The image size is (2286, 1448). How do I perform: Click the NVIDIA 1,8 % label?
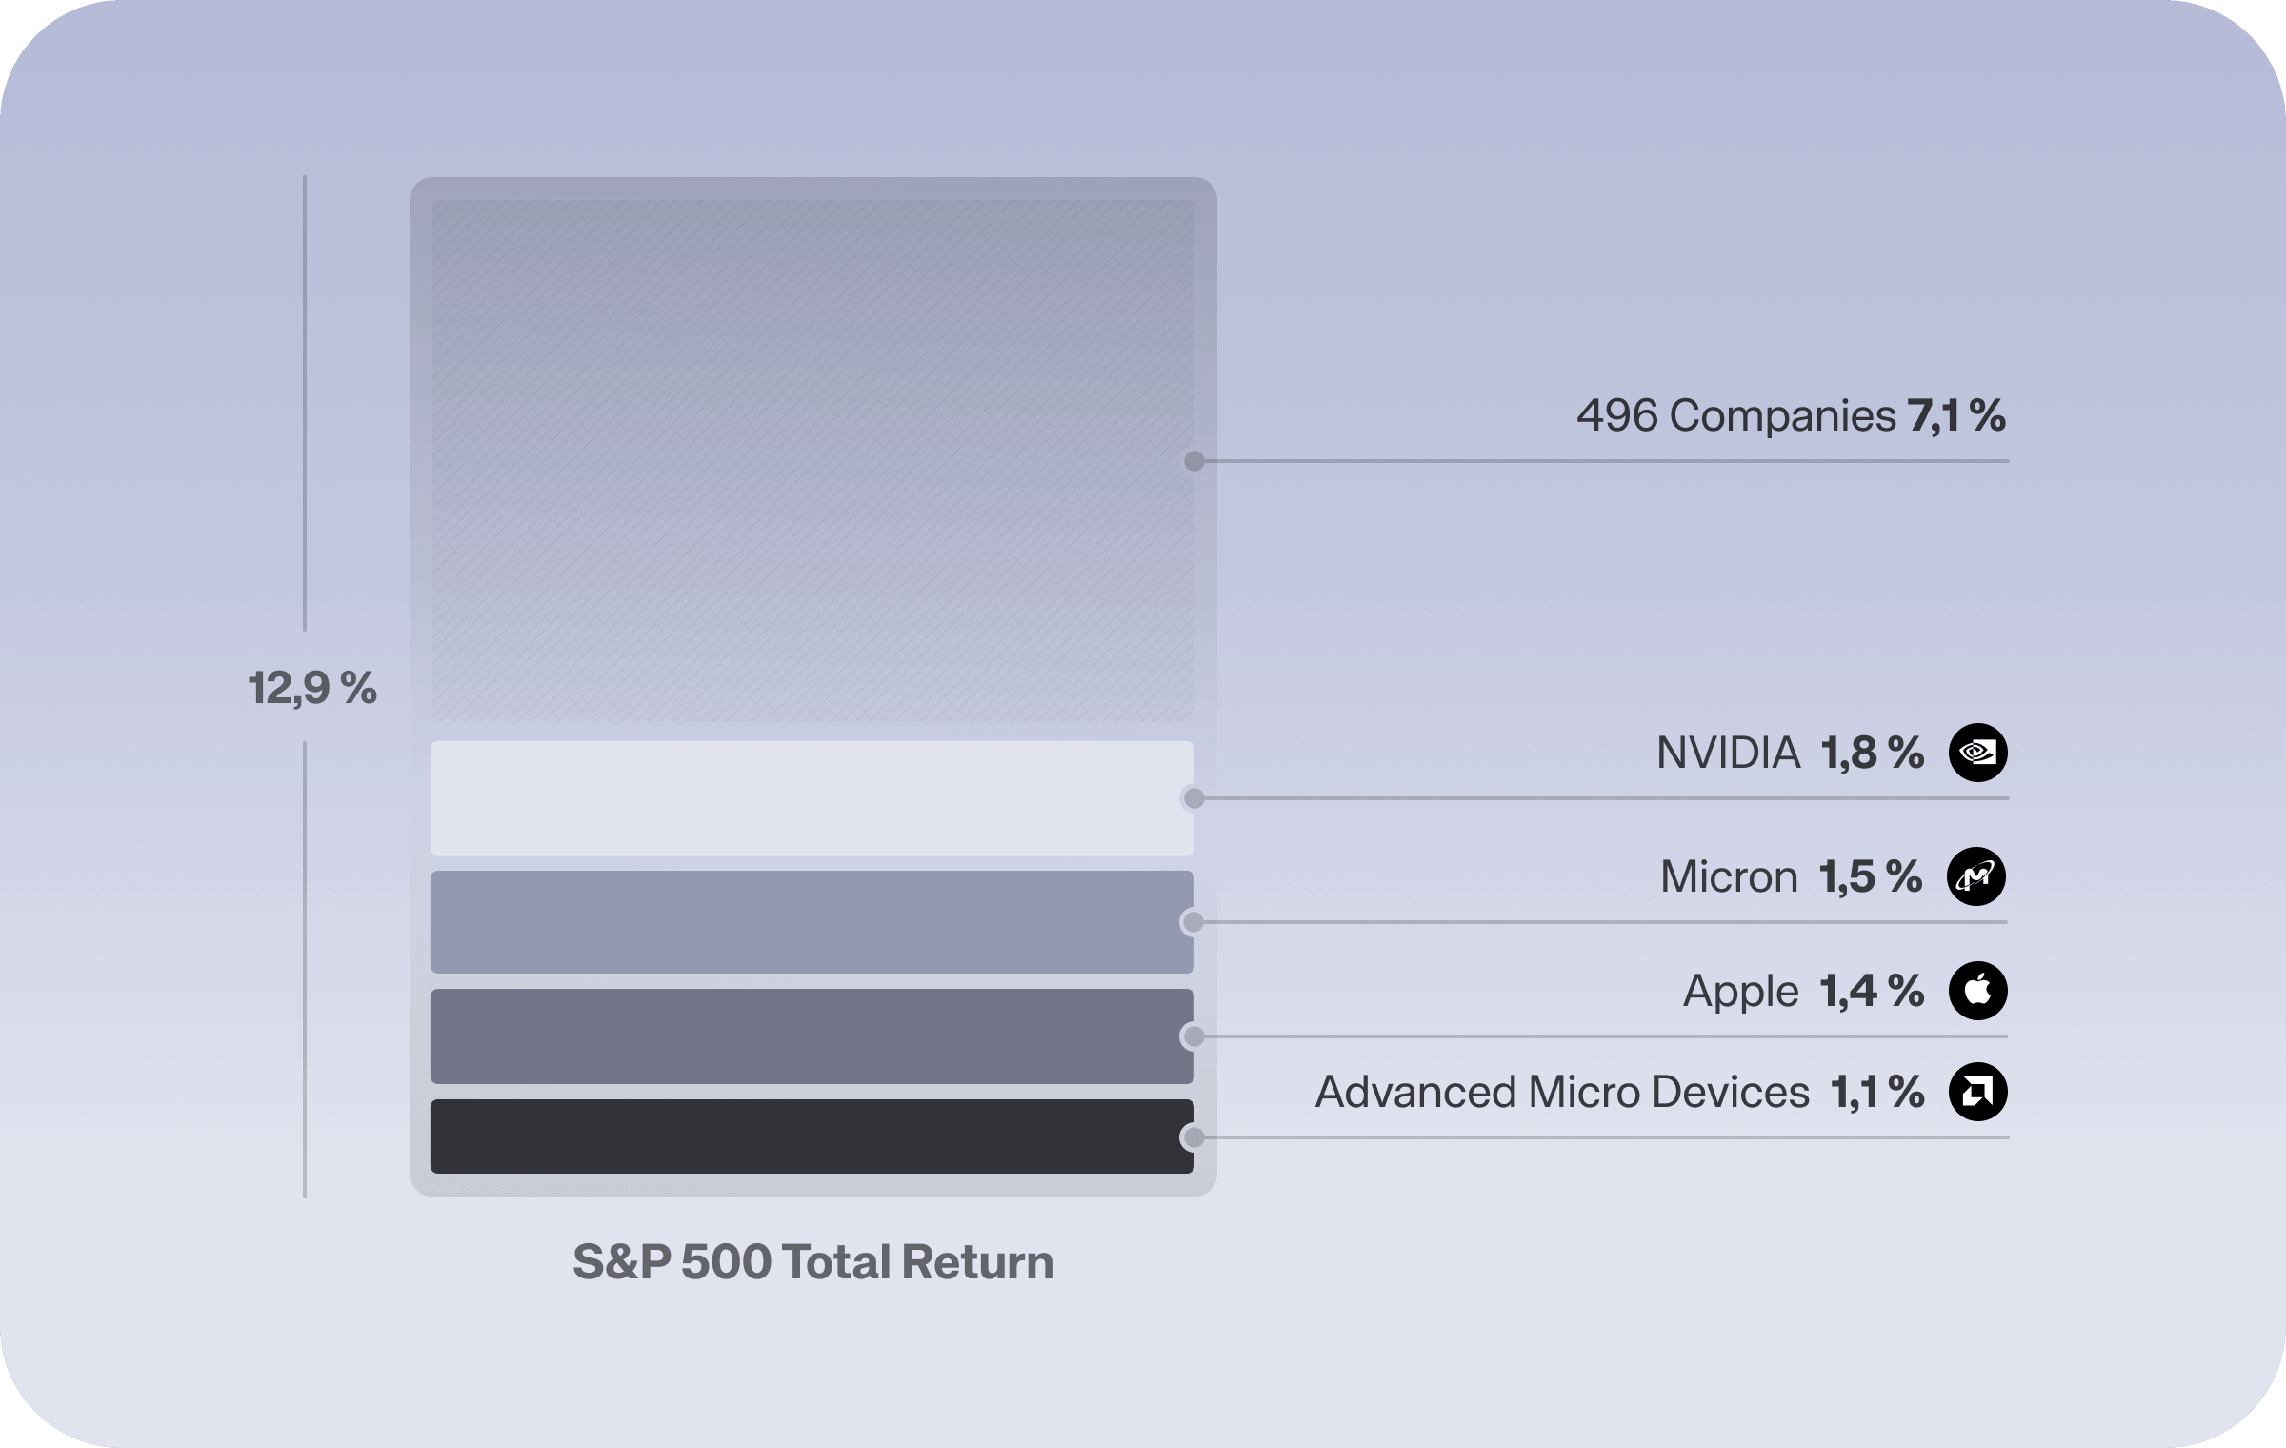pyautogui.click(x=1790, y=753)
